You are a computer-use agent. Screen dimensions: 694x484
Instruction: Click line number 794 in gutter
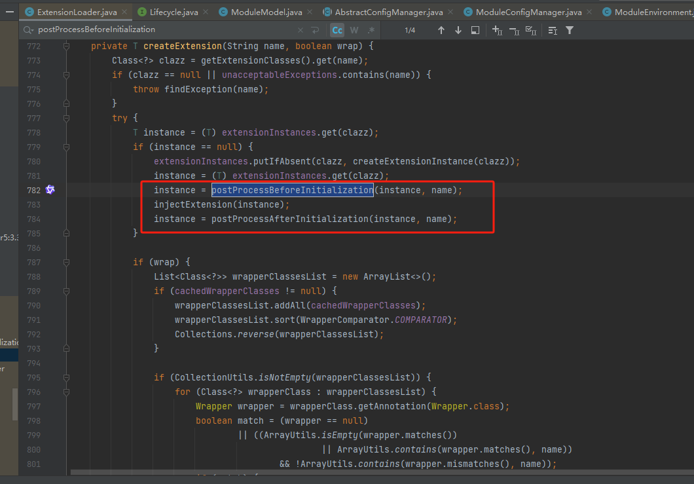click(33, 363)
